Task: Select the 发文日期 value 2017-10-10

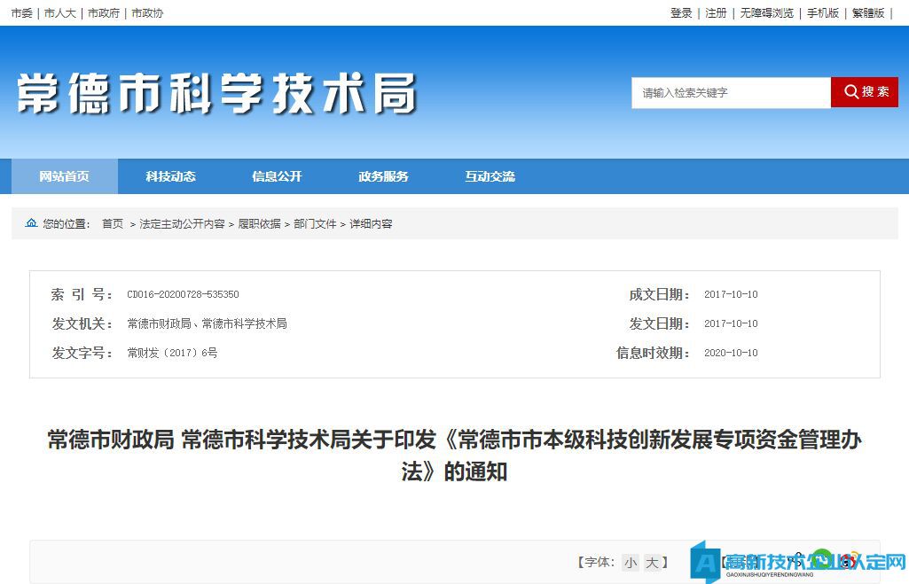Action: point(731,323)
